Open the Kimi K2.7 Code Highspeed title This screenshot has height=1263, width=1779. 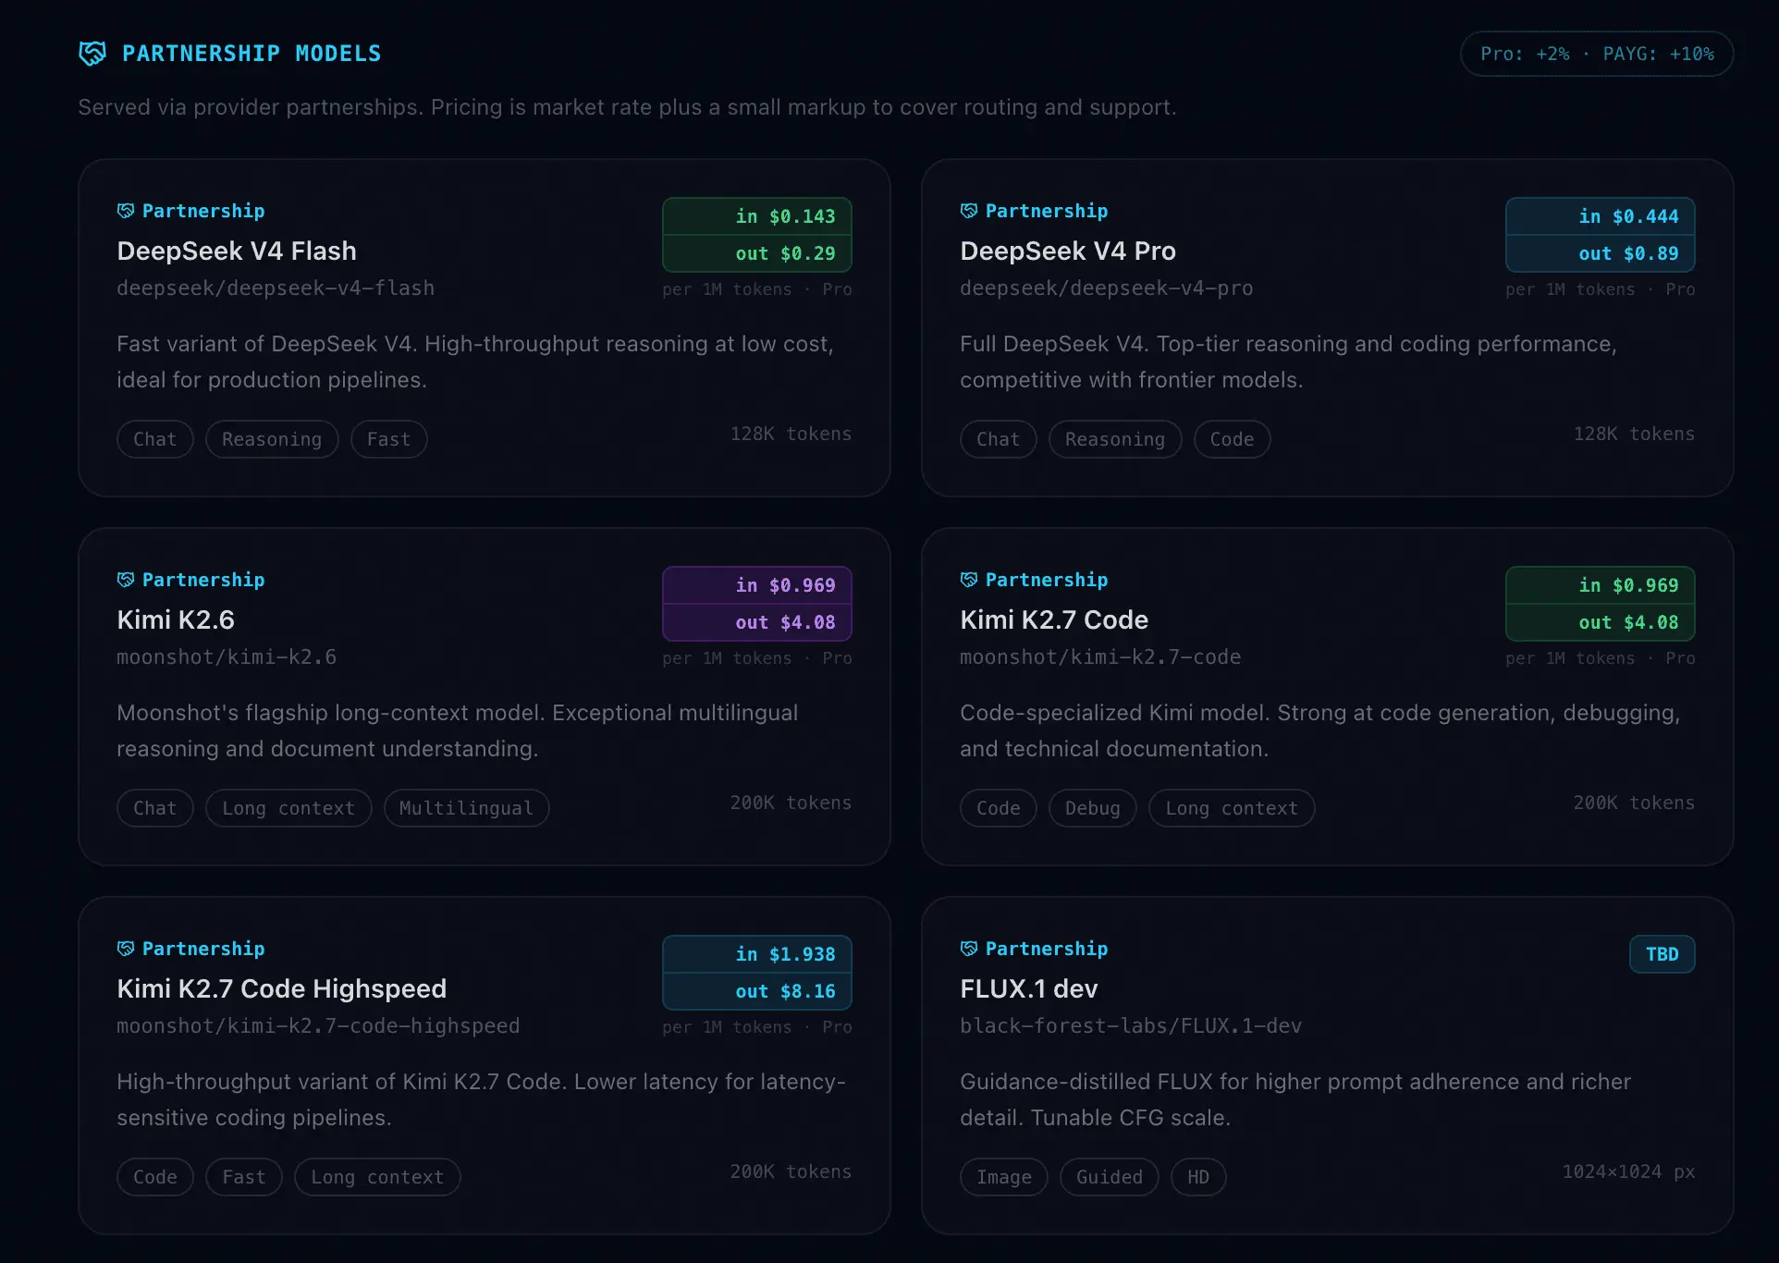[x=282, y=988]
